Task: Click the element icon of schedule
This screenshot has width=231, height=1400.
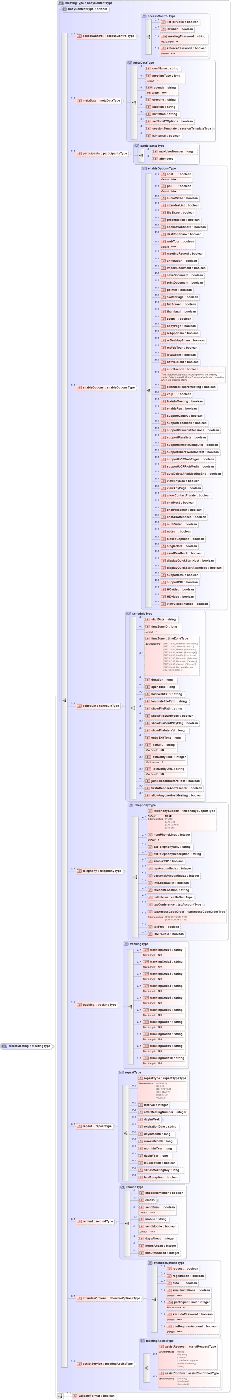Action: tap(79, 706)
